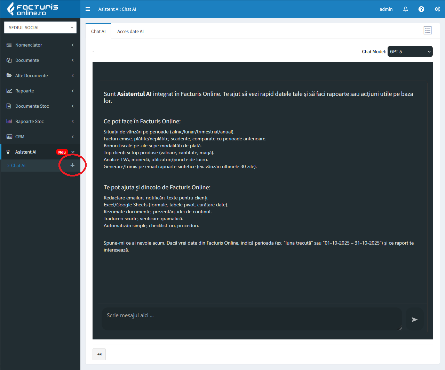
Task: Click the admin user link
Action: [x=386, y=9]
